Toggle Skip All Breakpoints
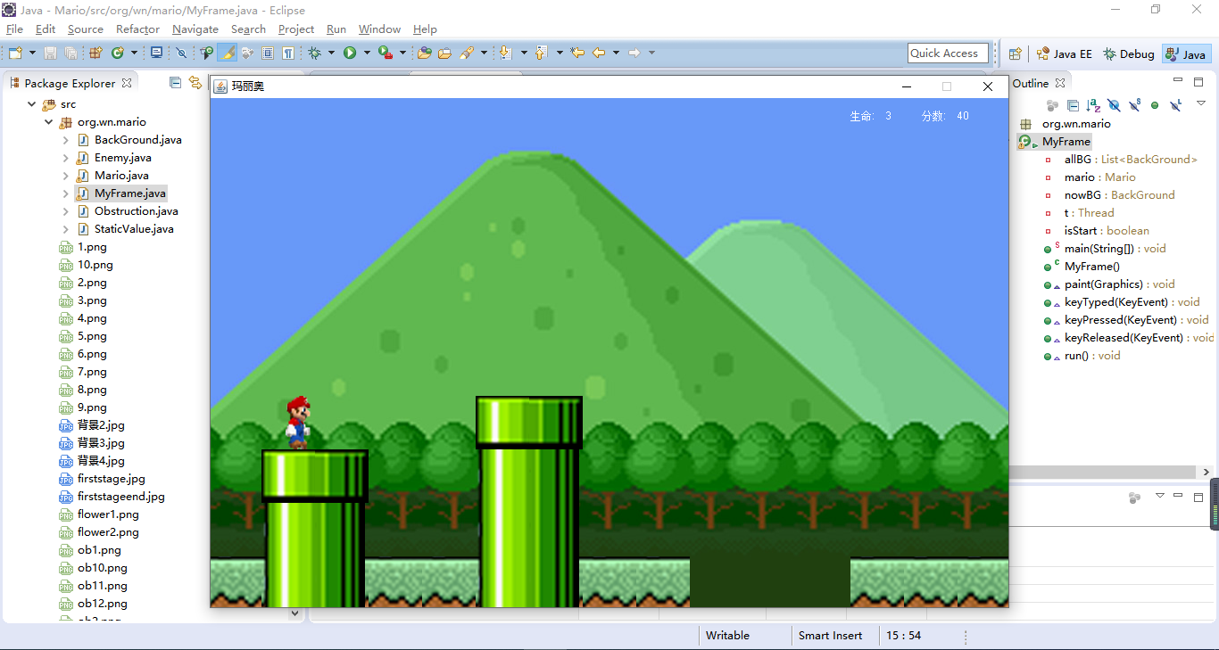This screenshot has height=650, width=1219. pos(181,53)
